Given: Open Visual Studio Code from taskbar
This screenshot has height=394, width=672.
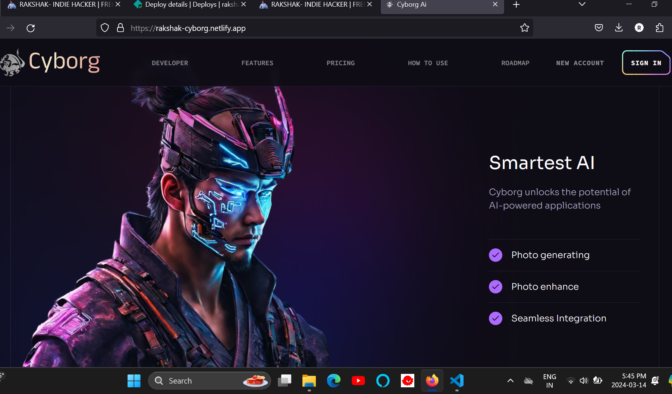Looking at the screenshot, I should 457,381.
